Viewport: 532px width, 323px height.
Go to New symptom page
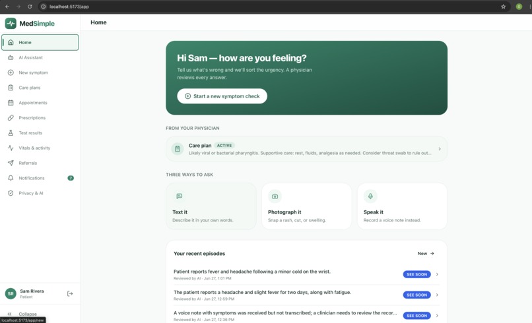40,73
